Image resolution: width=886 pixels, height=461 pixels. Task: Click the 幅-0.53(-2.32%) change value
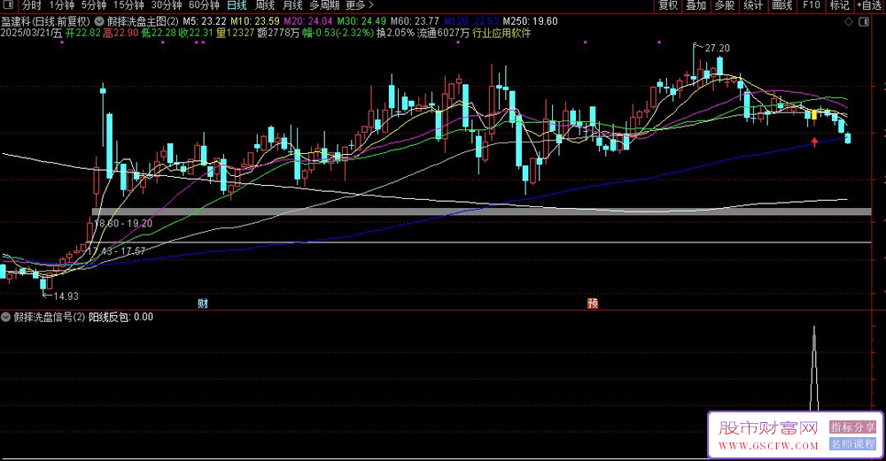coord(338,34)
